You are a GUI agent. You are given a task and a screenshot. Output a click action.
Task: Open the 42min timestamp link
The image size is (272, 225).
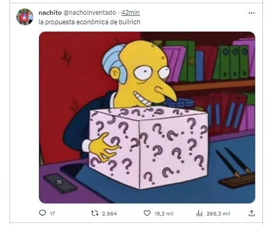click(130, 13)
